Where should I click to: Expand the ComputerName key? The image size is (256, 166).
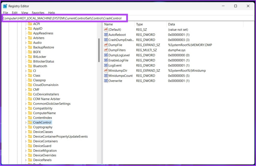tap(26, 113)
